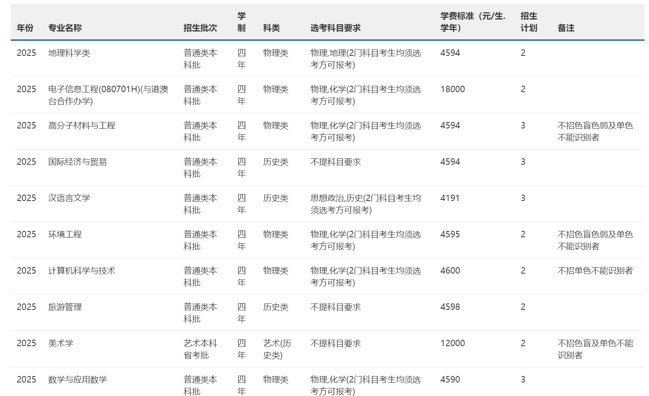Select the 数学与应用数学 major cell
Screen dimensions: 649x396
[77, 380]
